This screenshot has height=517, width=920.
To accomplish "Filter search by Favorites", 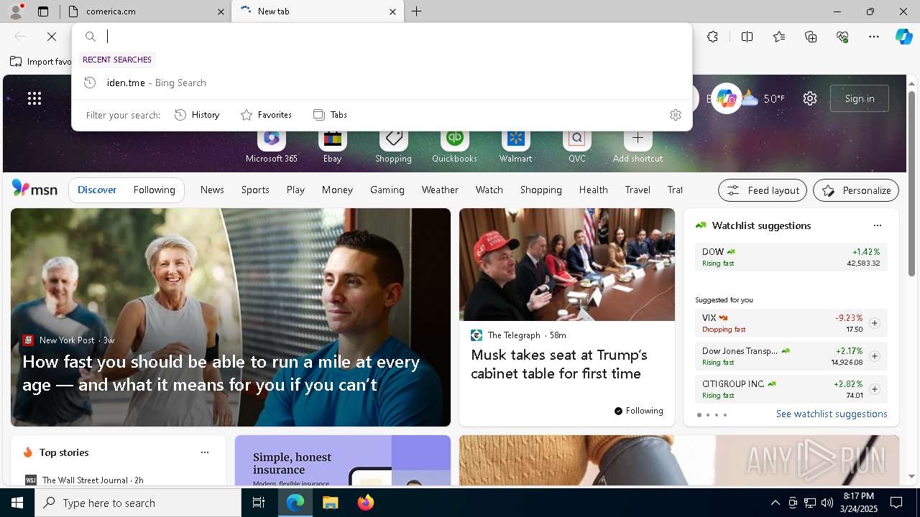I will point(266,115).
